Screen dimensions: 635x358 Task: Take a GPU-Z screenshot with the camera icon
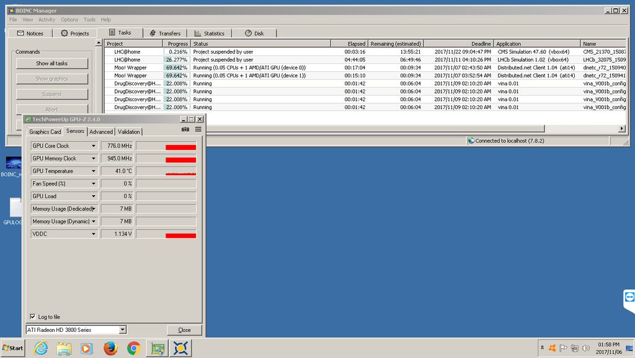click(x=185, y=129)
